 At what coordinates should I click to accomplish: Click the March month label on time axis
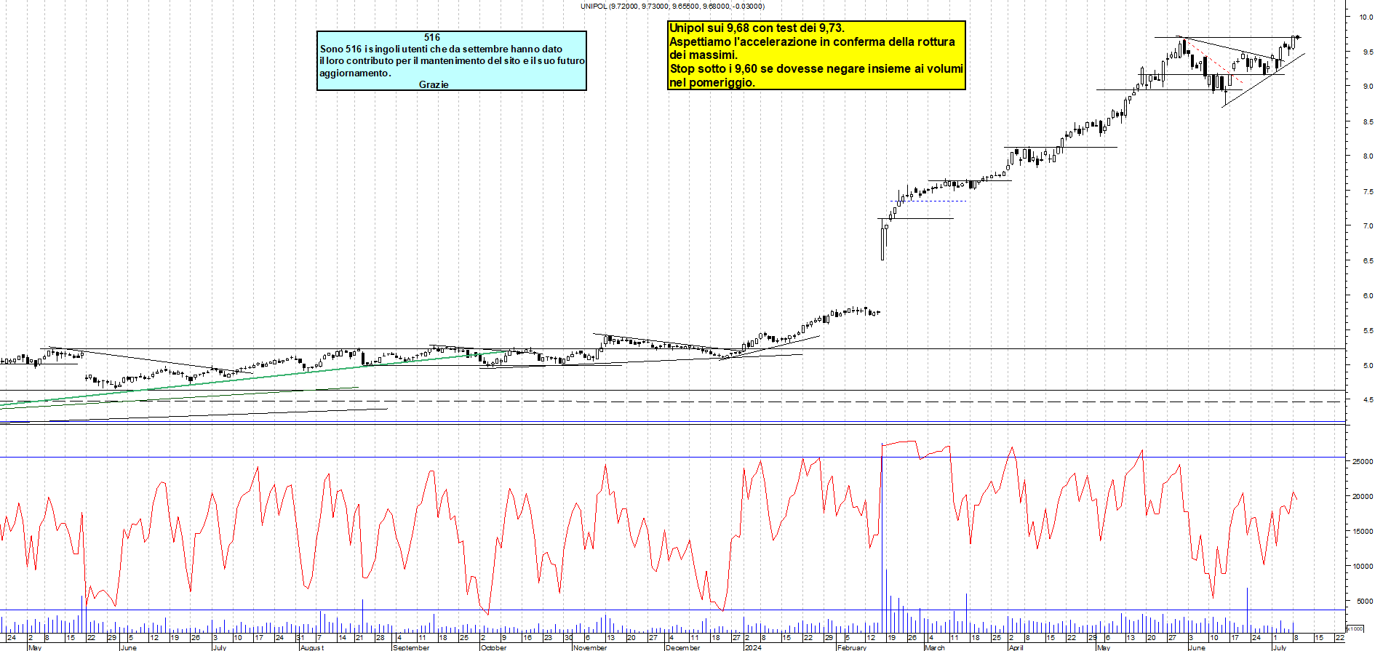[935, 647]
